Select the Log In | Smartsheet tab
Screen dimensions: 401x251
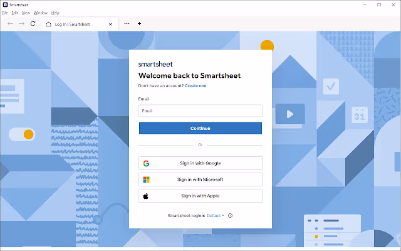point(80,24)
